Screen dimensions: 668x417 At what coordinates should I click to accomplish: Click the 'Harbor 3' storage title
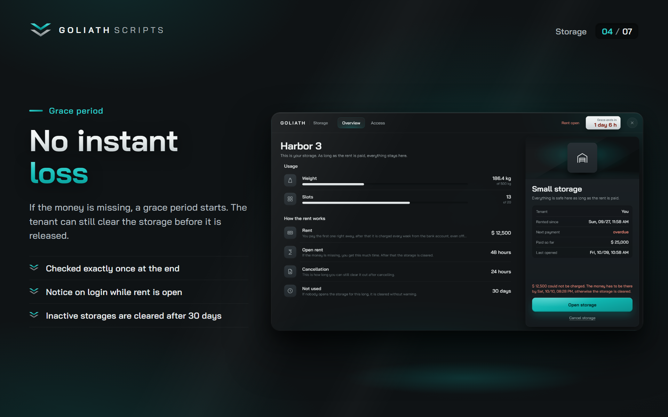click(301, 146)
